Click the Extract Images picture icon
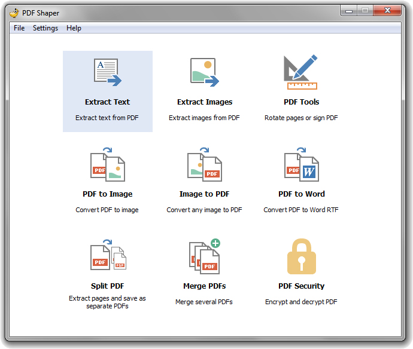Screen dimensions: 413x349 pyautogui.click(x=204, y=72)
